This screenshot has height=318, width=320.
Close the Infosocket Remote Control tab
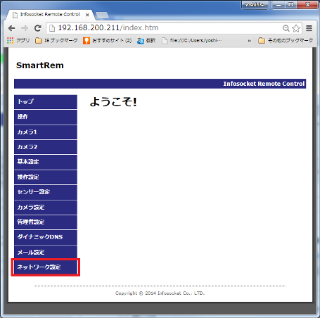[87, 15]
